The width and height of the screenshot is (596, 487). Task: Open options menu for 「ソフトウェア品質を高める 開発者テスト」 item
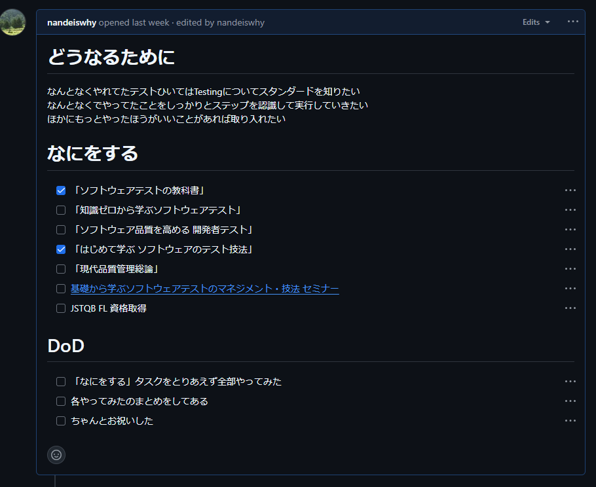[x=570, y=229]
